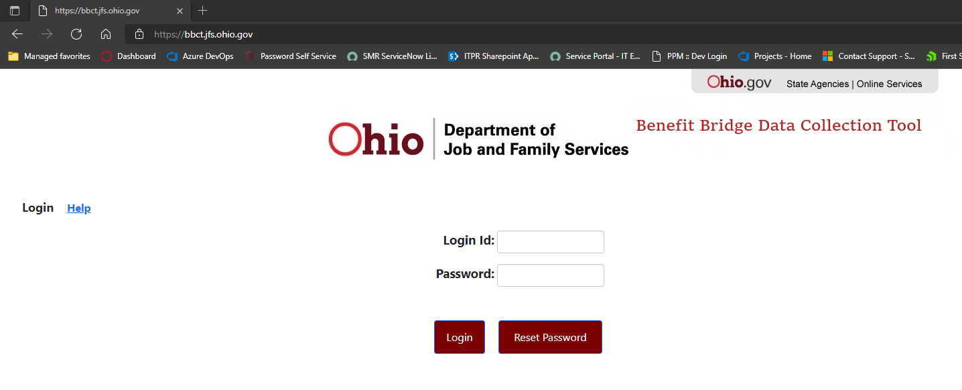Open the PPM :: Dev Login bookmark
This screenshot has width=962, height=390.
point(689,56)
